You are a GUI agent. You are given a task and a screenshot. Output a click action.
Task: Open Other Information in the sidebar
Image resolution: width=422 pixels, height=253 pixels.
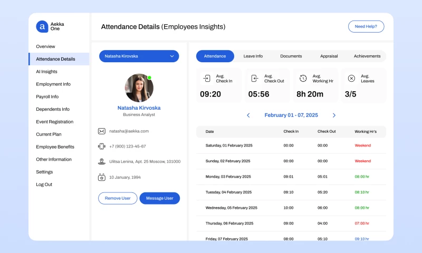pyautogui.click(x=54, y=159)
